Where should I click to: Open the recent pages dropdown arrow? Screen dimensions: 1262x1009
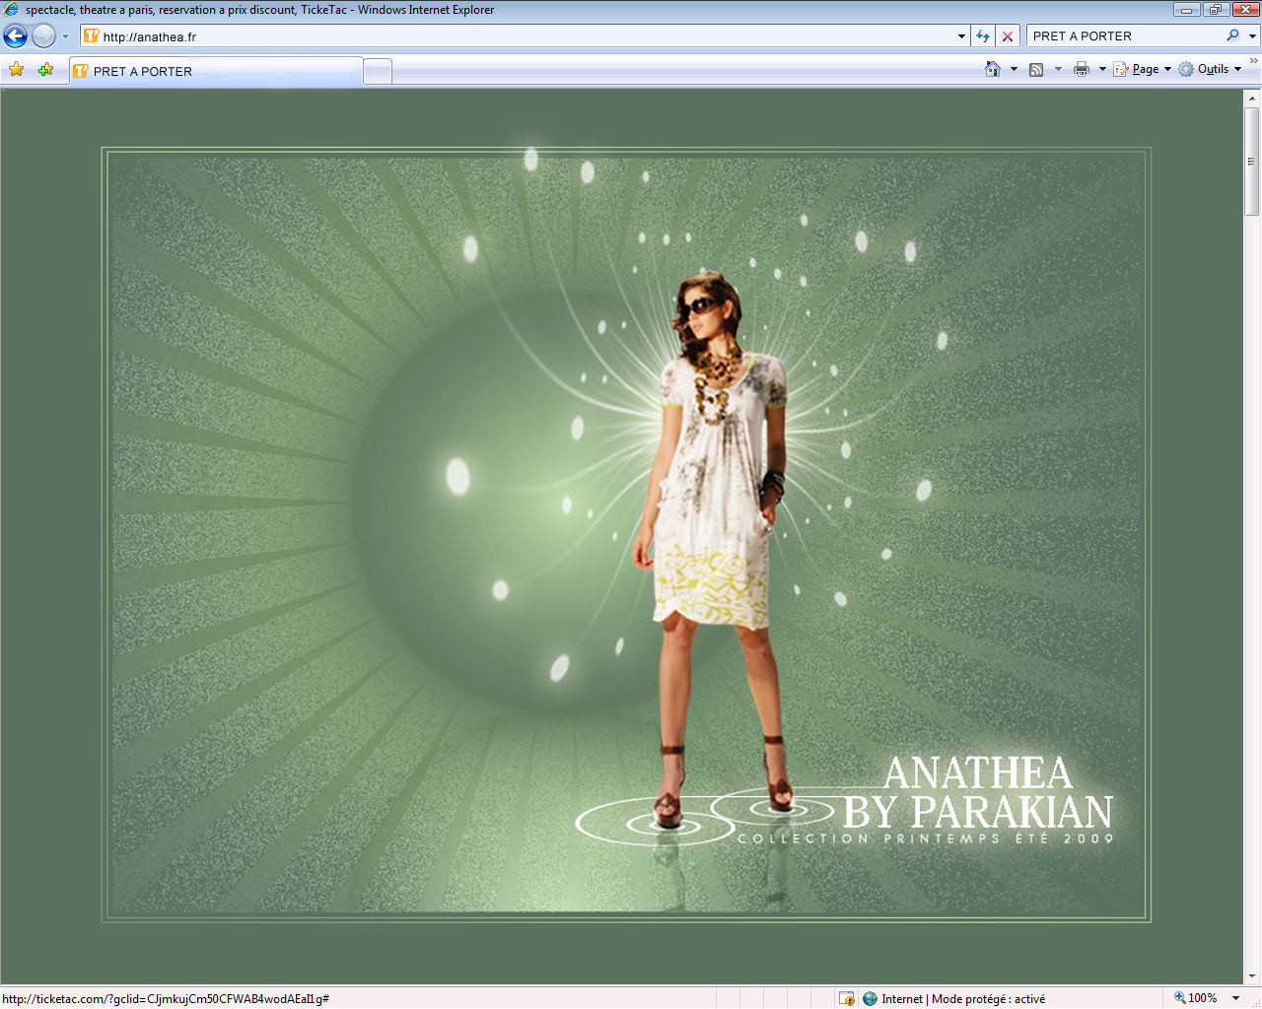[x=66, y=36]
